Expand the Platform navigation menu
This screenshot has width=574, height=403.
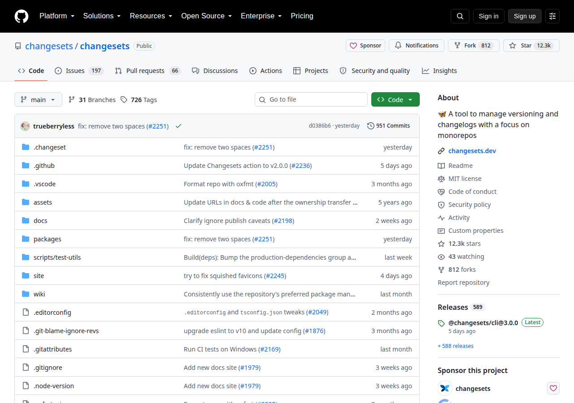57,16
